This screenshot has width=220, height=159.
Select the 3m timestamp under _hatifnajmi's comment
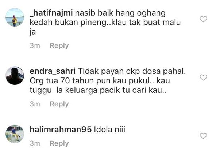pyautogui.click(x=35, y=45)
